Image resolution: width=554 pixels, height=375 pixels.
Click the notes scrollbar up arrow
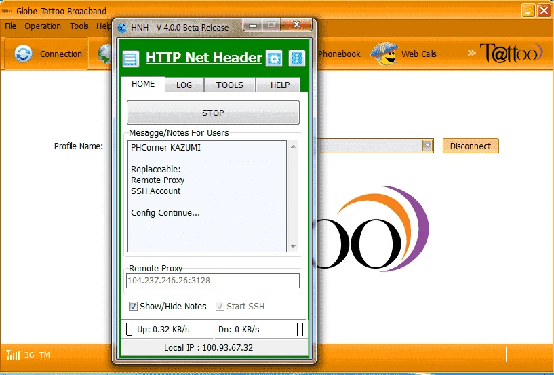[x=293, y=146]
